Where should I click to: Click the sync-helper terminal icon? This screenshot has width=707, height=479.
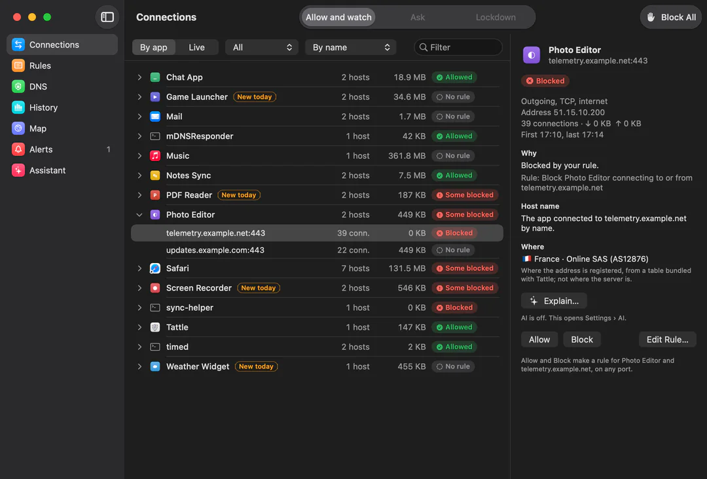155,308
